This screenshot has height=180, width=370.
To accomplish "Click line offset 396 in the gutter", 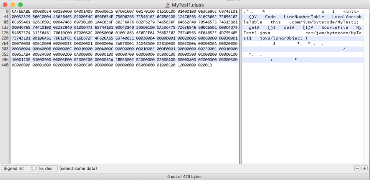I will (x=5, y=60).
